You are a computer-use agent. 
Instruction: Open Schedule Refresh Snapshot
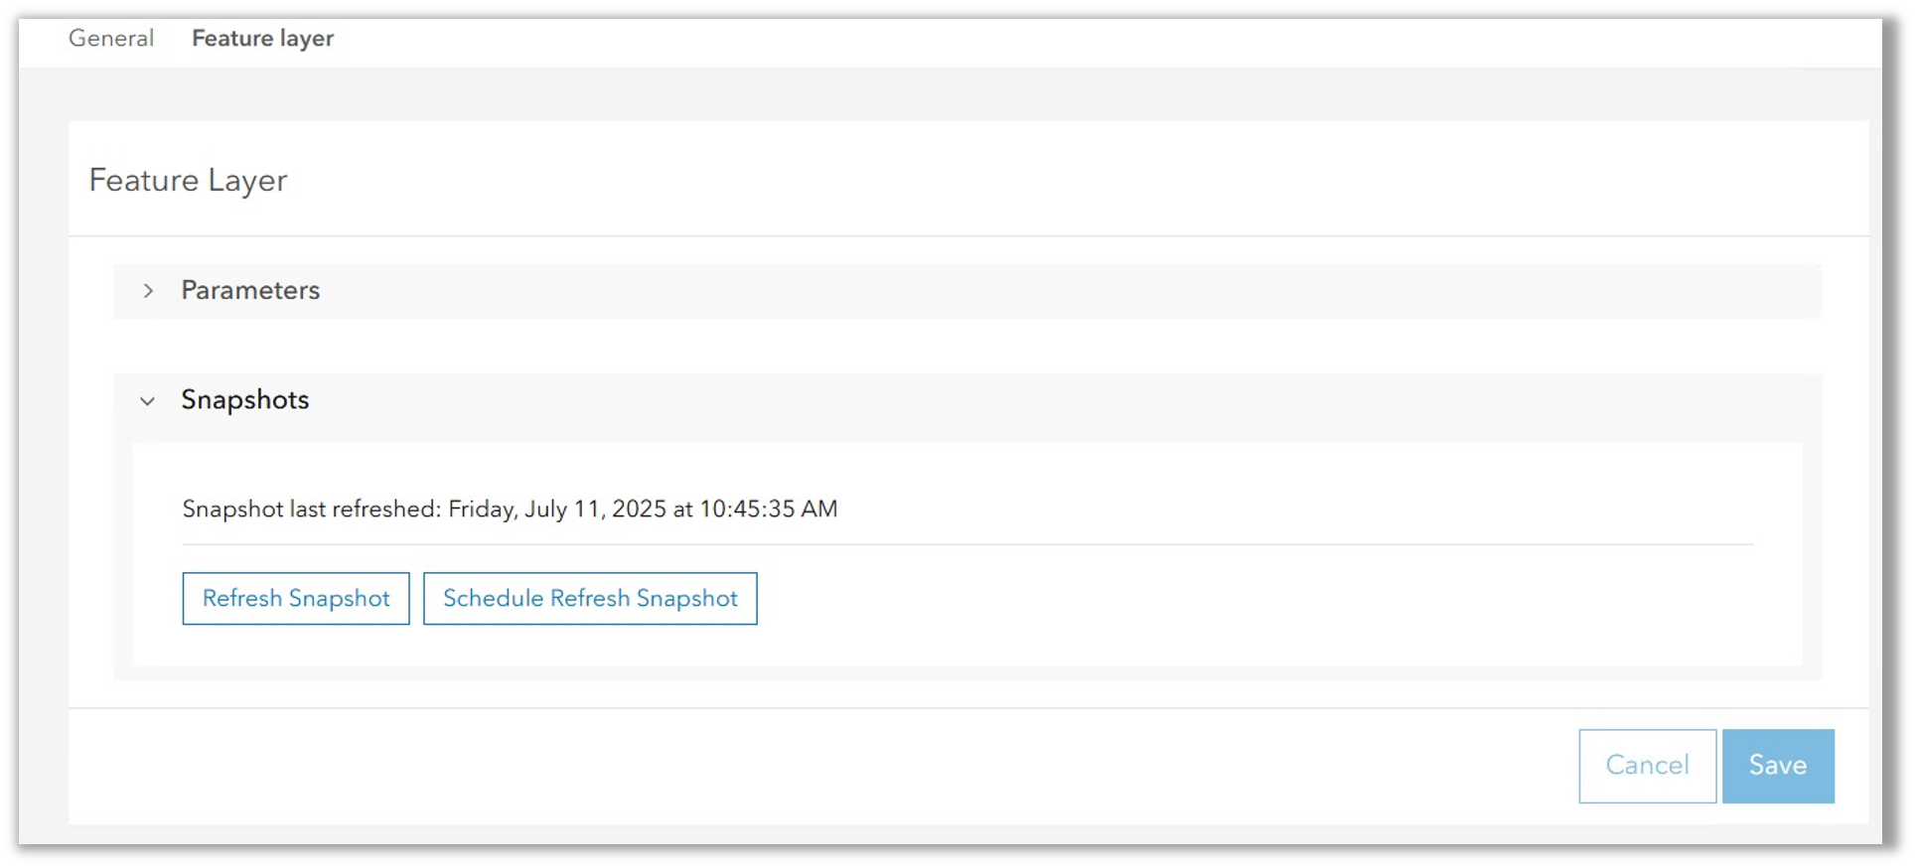(590, 598)
